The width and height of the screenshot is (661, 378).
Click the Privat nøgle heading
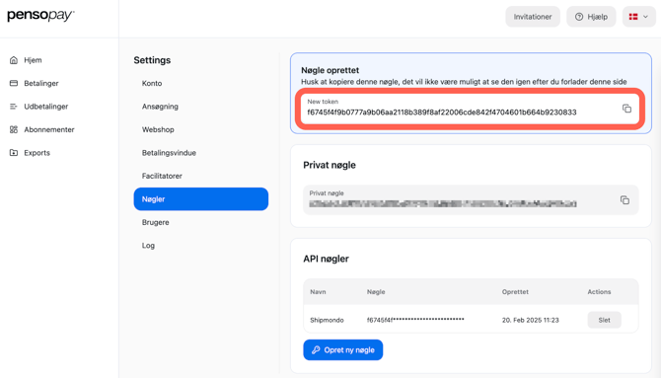[330, 165]
